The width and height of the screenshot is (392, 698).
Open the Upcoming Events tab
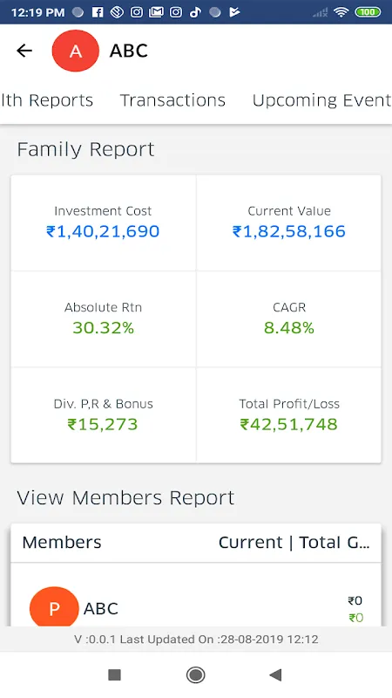tap(321, 100)
